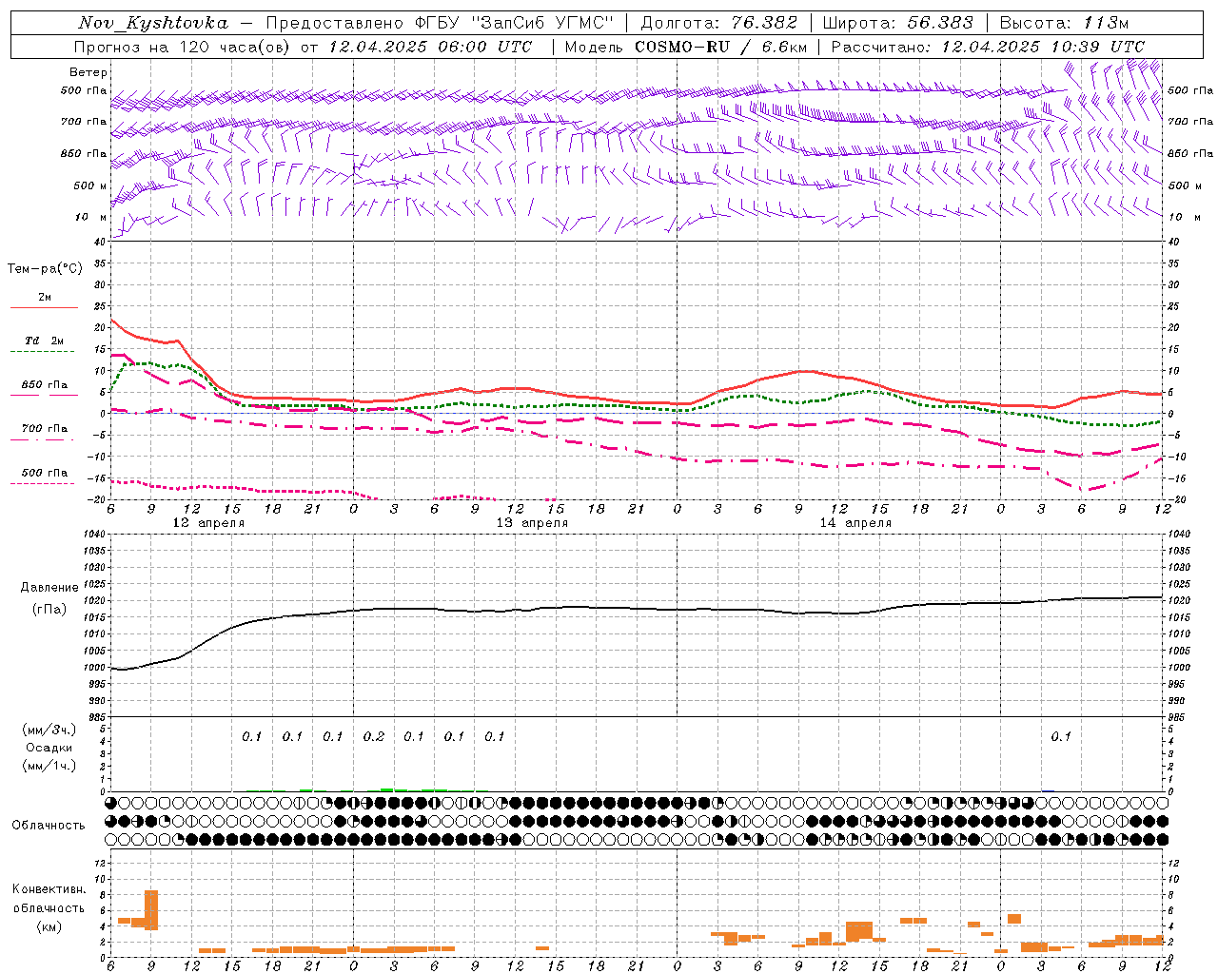Click the Тем-ра(°C) panel label
The height and width of the screenshot is (974, 1218).
45,269
